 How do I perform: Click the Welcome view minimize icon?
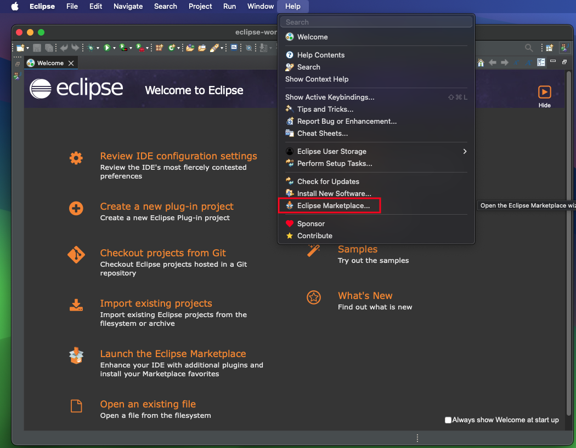coord(553,61)
